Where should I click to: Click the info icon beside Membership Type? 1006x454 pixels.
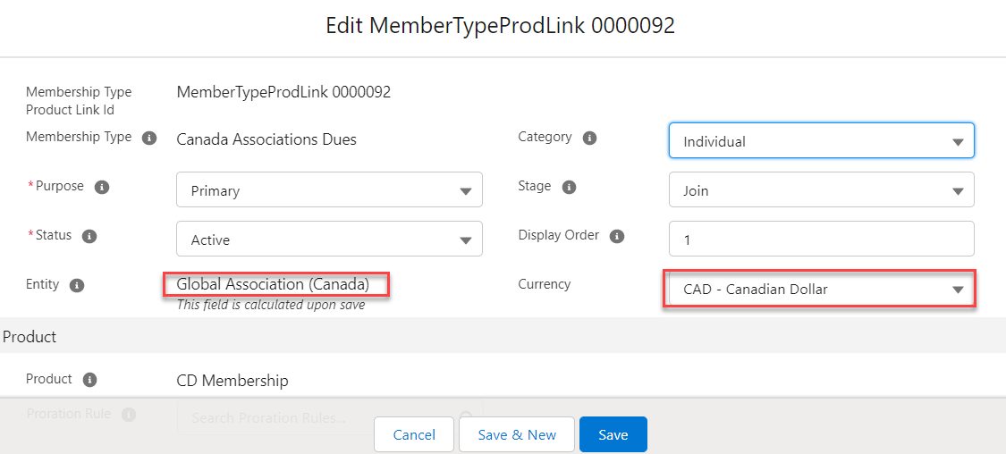pos(149,138)
